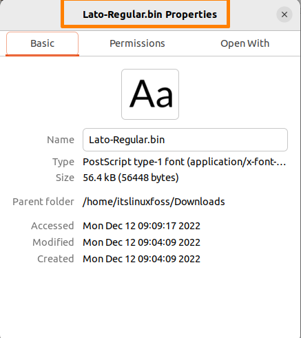Click the Type label
The width and height of the screenshot is (301, 338).
coord(63,162)
